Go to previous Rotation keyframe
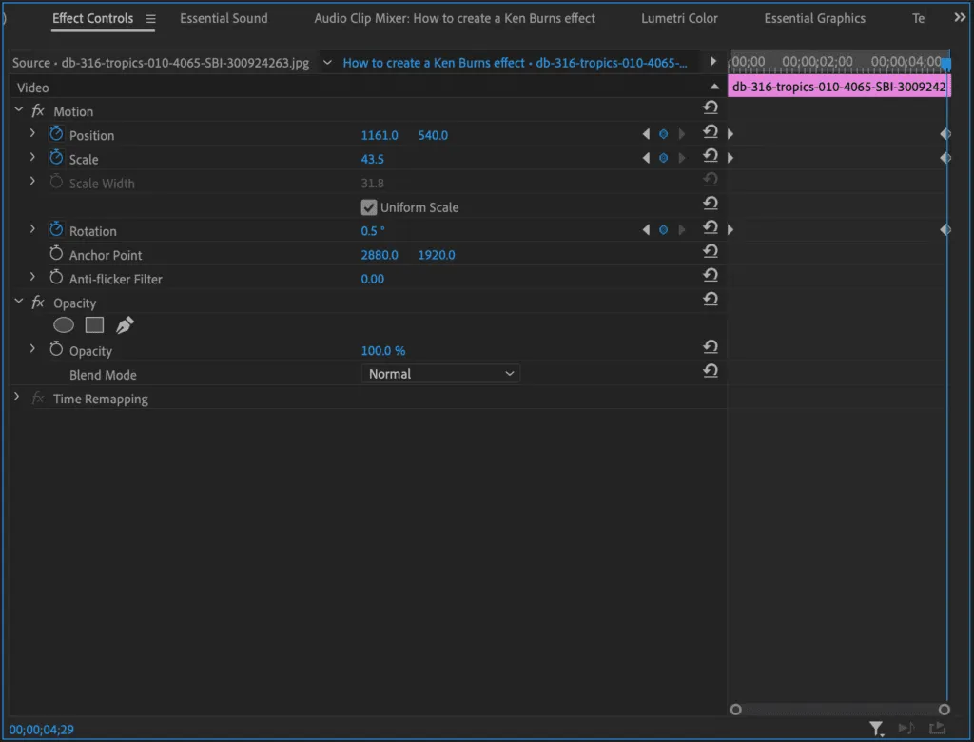This screenshot has width=974, height=742. [x=647, y=230]
